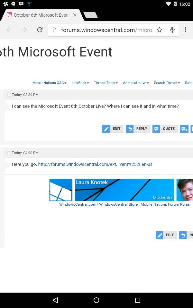This screenshot has height=308, width=193.
Task: Tap the 75° weather notification
Action: 29,4
